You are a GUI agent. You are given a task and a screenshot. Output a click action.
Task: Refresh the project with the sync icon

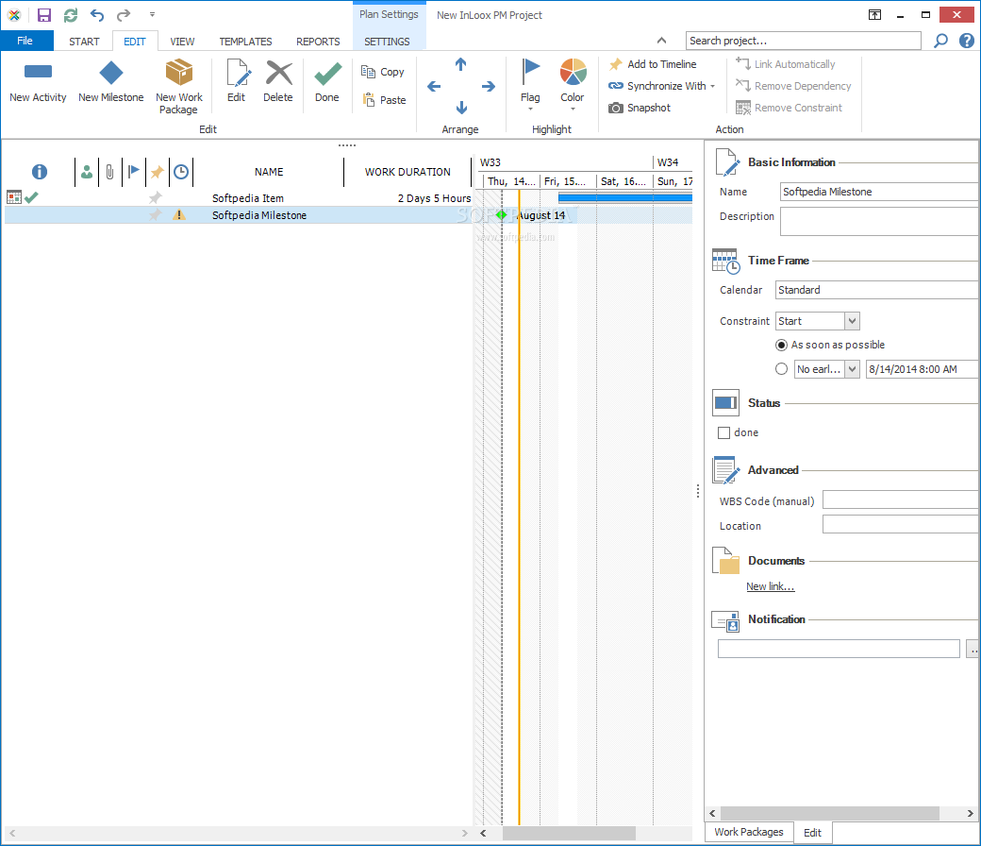coord(71,15)
